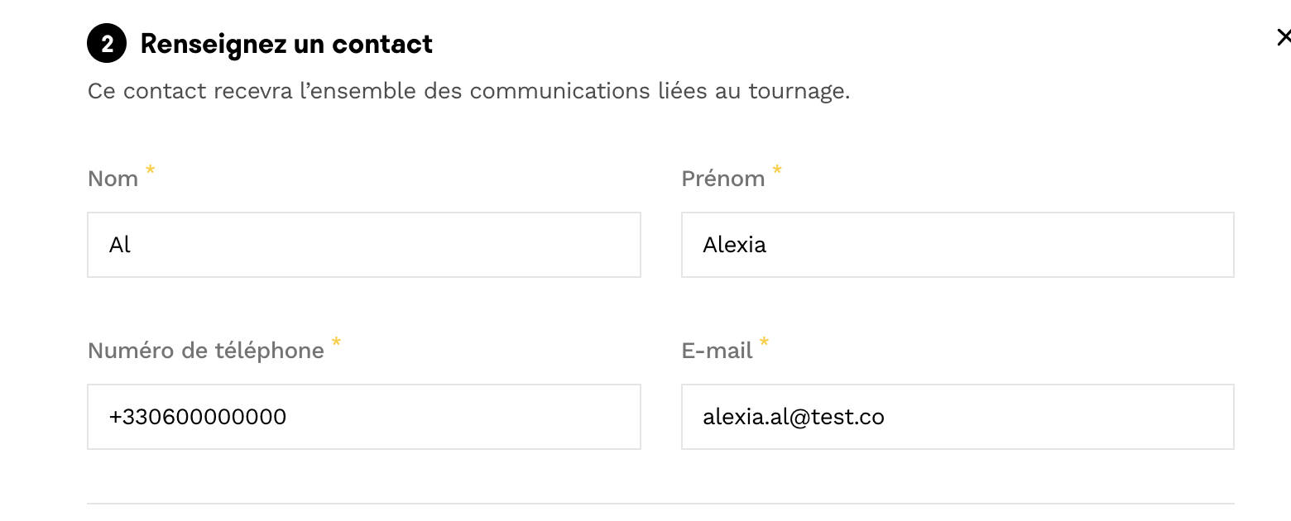1291x521 pixels.
Task: Focus the Prénom field containing "Alexia"
Action: (x=957, y=245)
